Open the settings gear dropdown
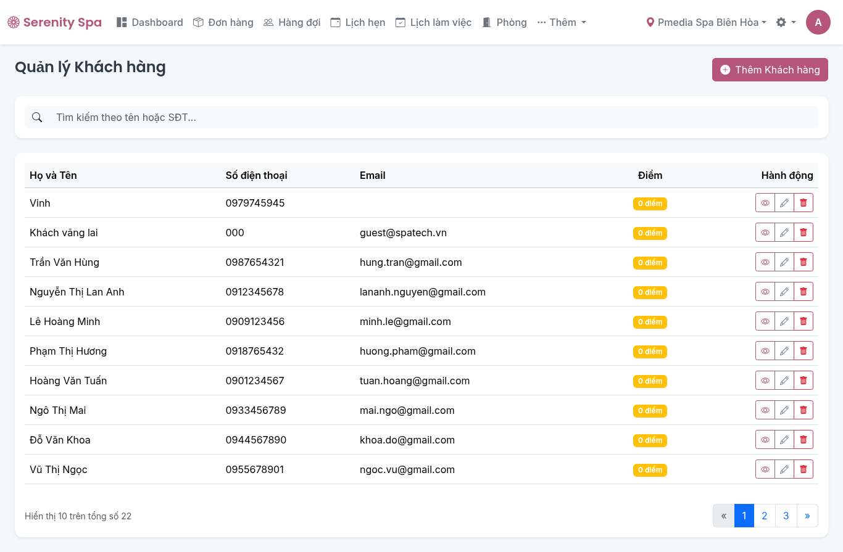843x552 pixels. (x=785, y=22)
